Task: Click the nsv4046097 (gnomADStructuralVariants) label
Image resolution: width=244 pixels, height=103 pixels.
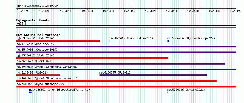Action: [x=47, y=78]
